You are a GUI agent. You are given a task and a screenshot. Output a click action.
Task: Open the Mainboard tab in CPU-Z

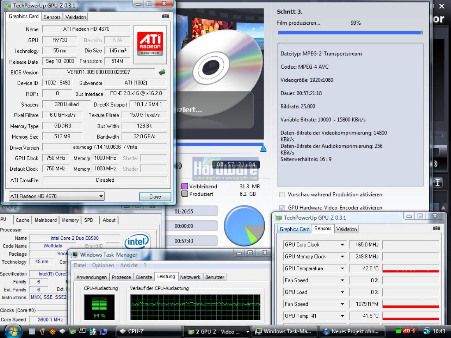coord(45,220)
